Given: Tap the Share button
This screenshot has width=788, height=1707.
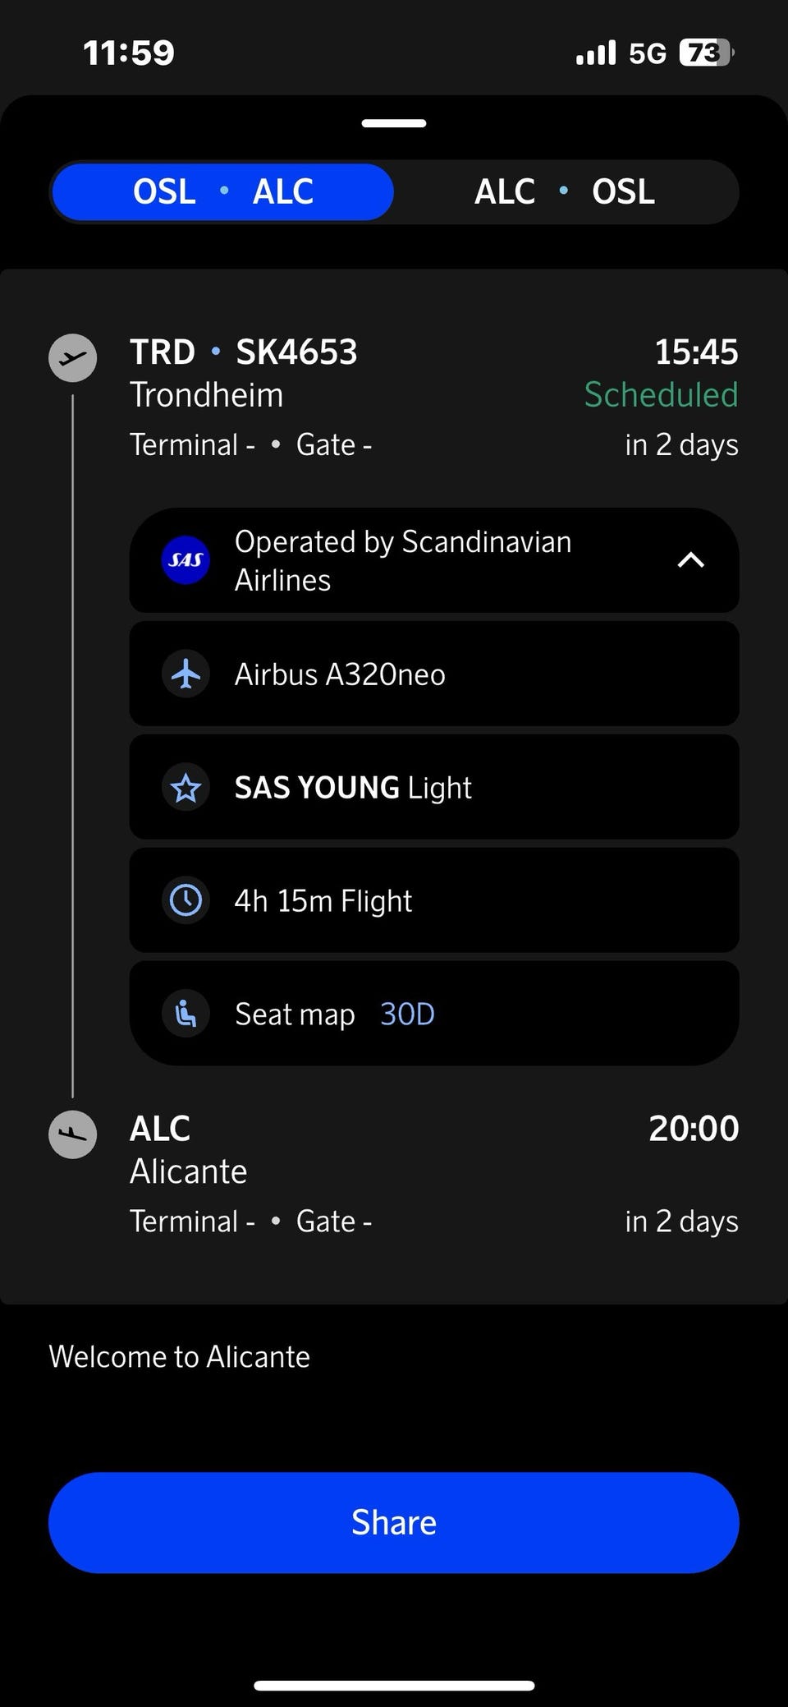Looking at the screenshot, I should 394,1522.
